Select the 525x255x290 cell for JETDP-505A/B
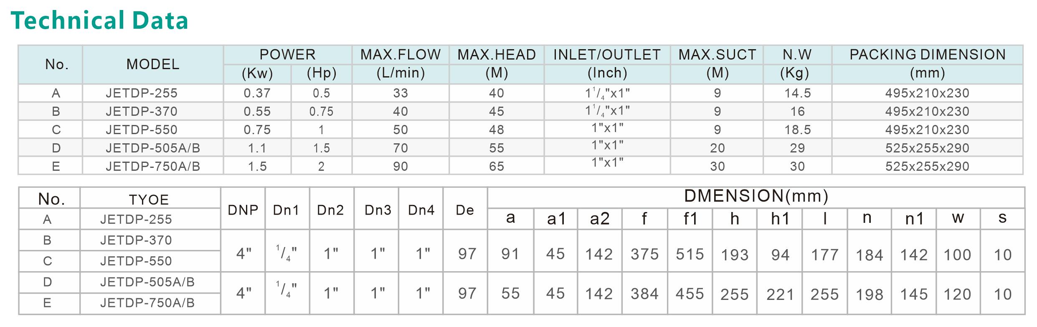Image resolution: width=1037 pixels, height=327 pixels. [927, 148]
